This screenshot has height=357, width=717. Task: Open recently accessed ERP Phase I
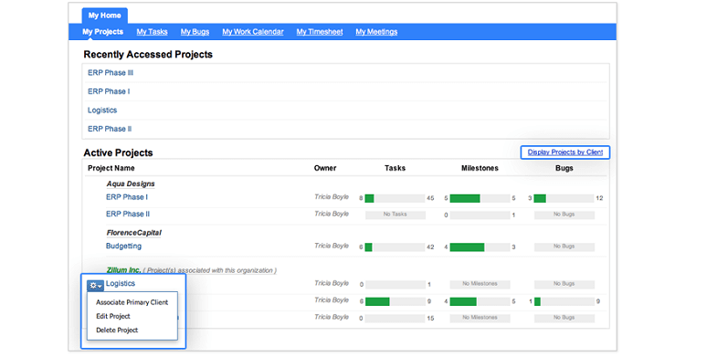109,91
